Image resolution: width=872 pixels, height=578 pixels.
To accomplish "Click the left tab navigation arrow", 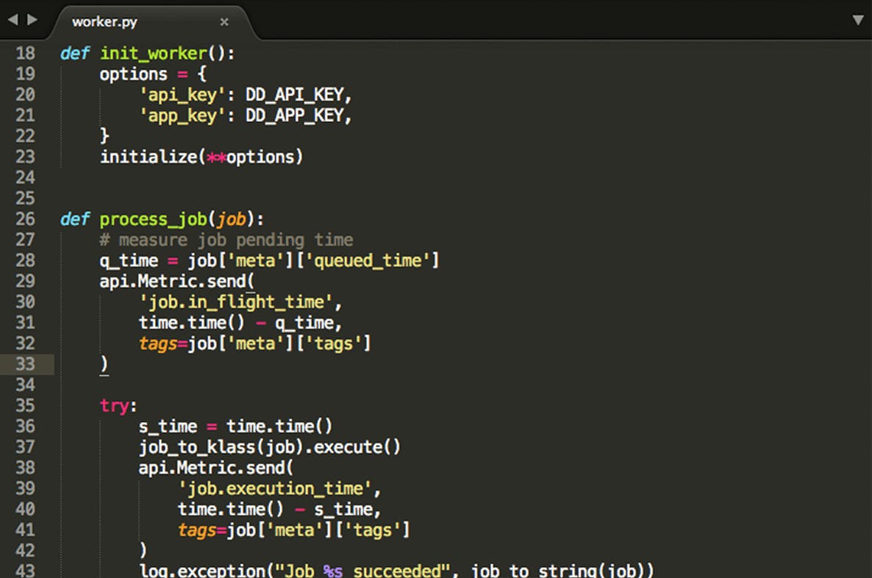I will pos(12,20).
